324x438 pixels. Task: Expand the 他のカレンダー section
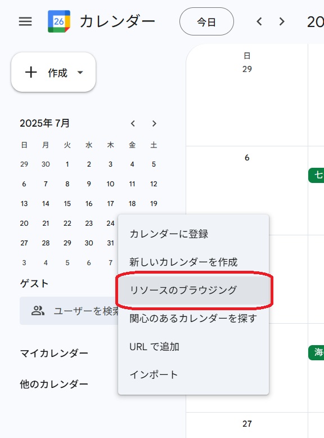point(54,385)
